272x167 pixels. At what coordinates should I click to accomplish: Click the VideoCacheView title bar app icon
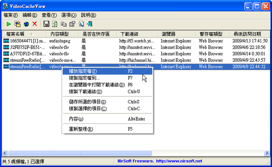pos(5,6)
